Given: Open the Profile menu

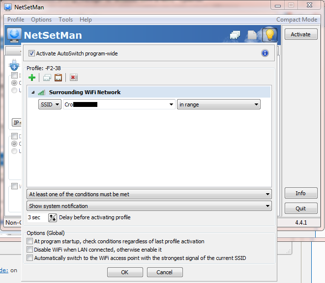Looking at the screenshot, I should [x=16, y=20].
